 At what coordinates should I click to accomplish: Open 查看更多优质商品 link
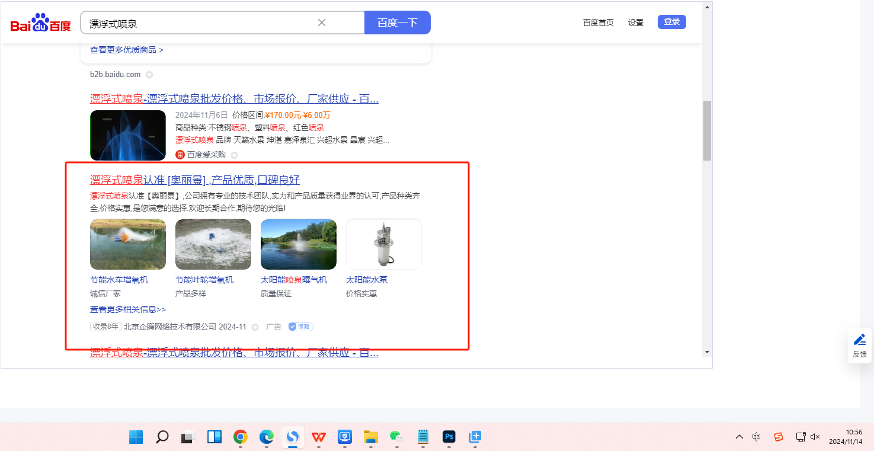[127, 50]
